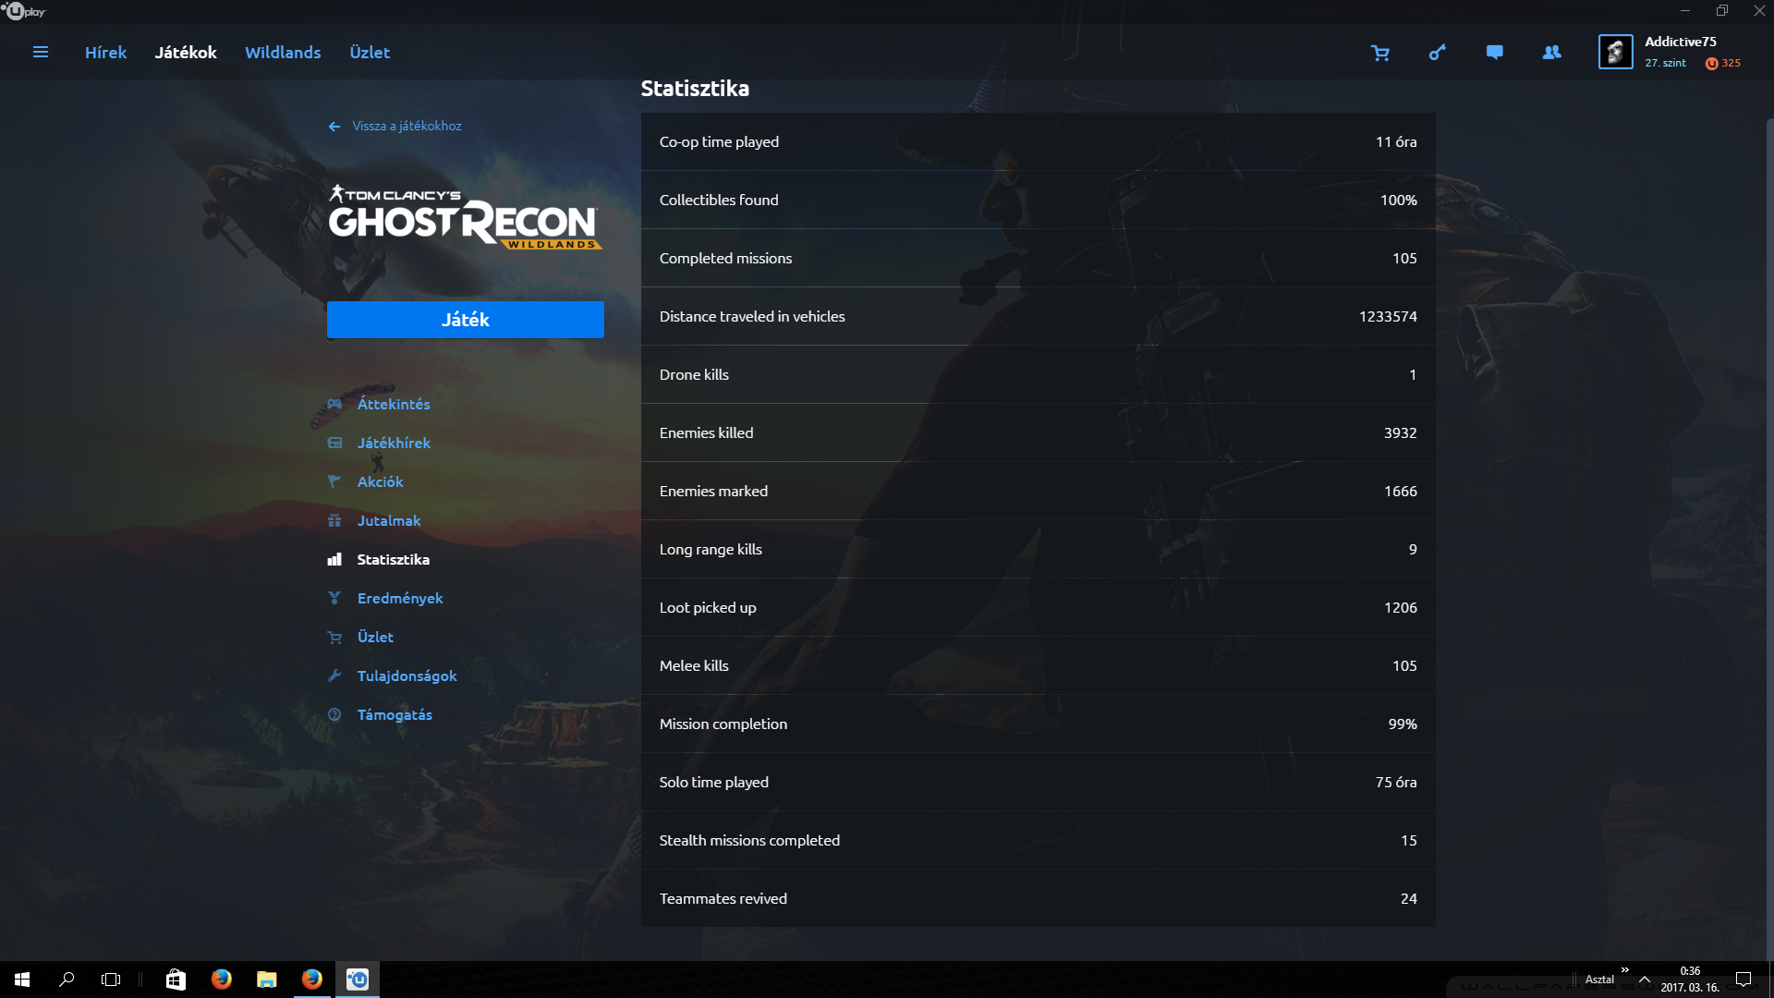Screen dimensions: 1774x998
Task: Open the chat bubble icon
Action: 1495,53
